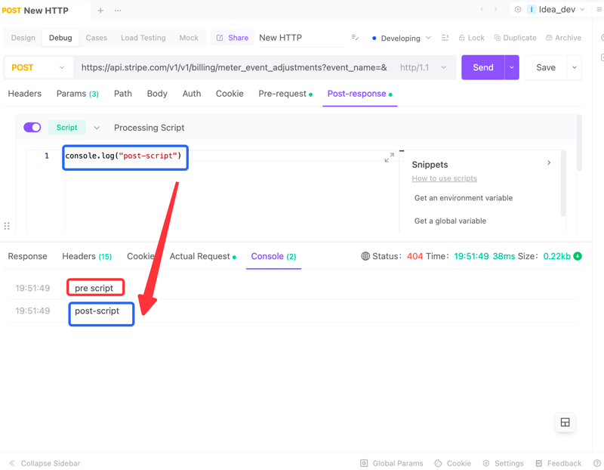Click the drag handle beside the script panel
Image resolution: width=604 pixels, height=470 pixels.
pos(7,226)
